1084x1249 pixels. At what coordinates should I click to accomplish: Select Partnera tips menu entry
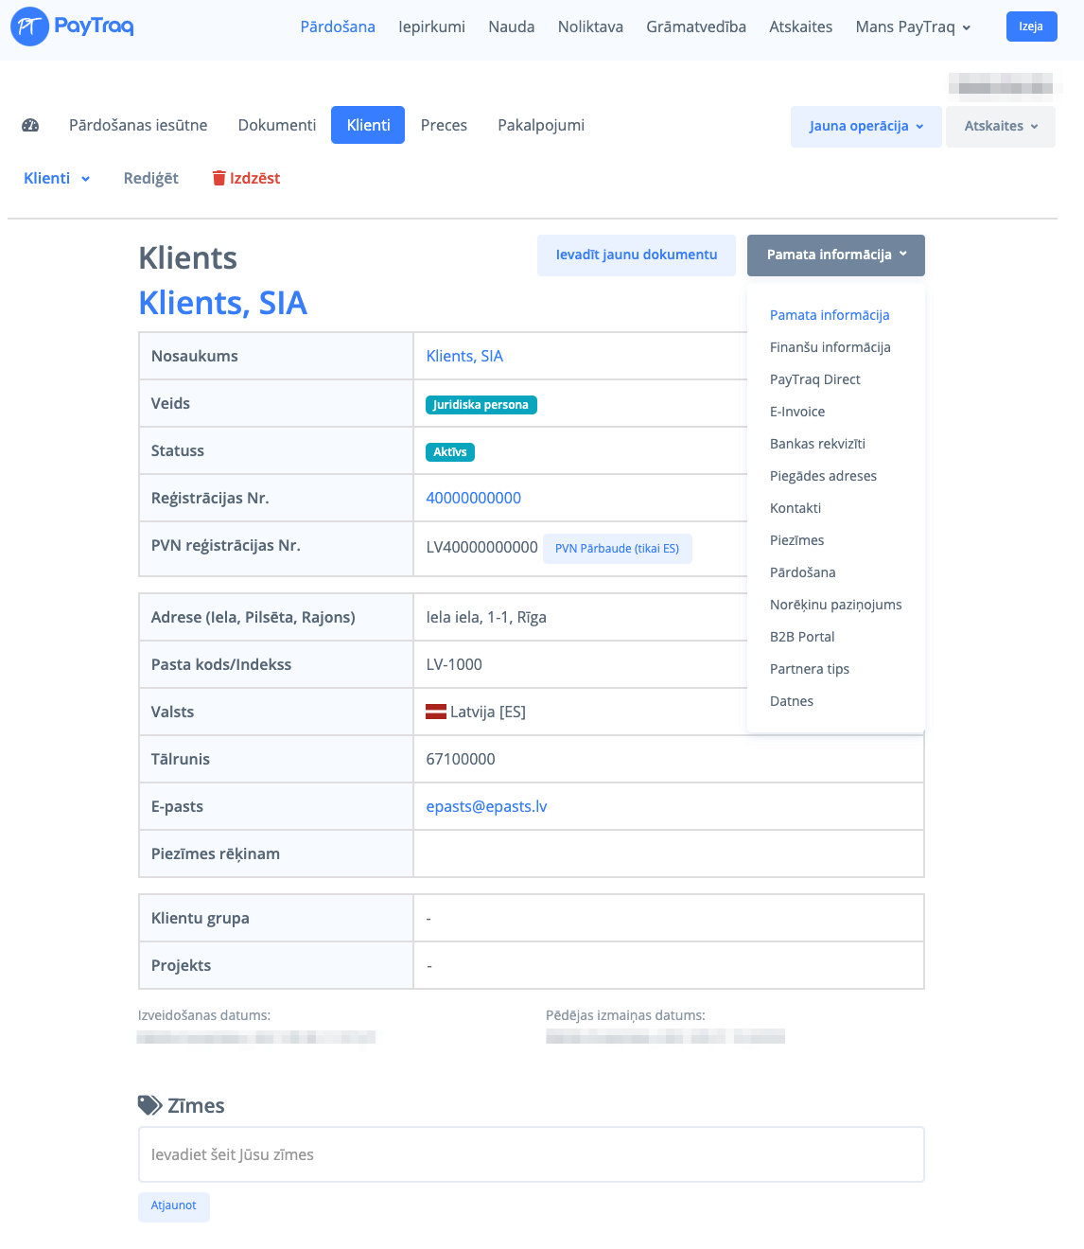point(810,669)
